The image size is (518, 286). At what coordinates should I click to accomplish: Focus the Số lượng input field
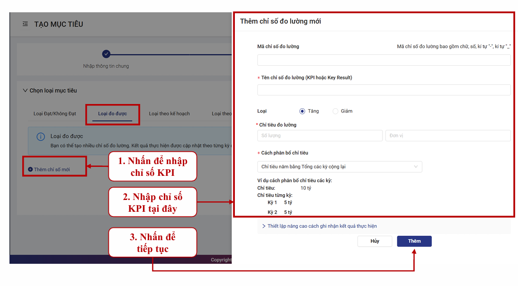tap(320, 136)
